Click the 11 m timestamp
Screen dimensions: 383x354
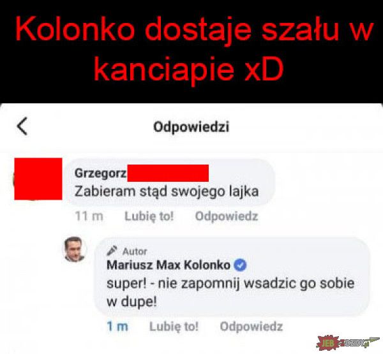coord(89,216)
